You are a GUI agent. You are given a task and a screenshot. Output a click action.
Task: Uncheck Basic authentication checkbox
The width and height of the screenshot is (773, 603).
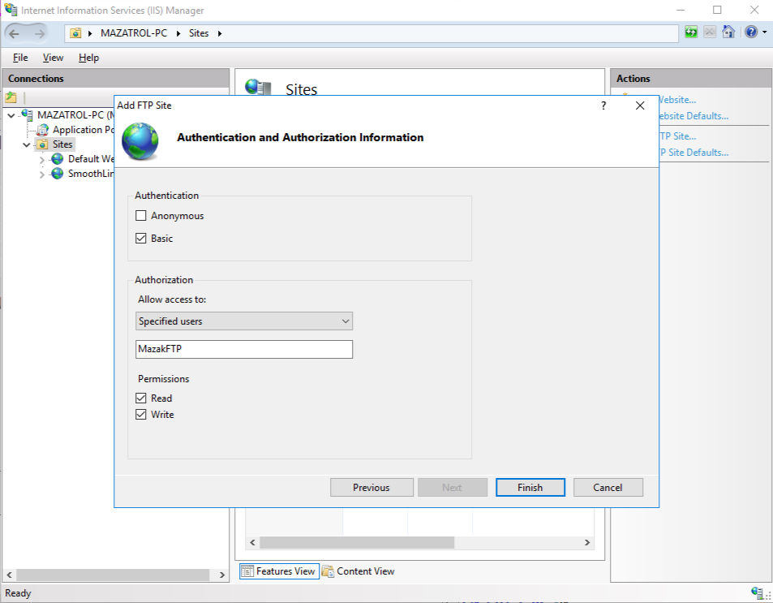pos(141,239)
